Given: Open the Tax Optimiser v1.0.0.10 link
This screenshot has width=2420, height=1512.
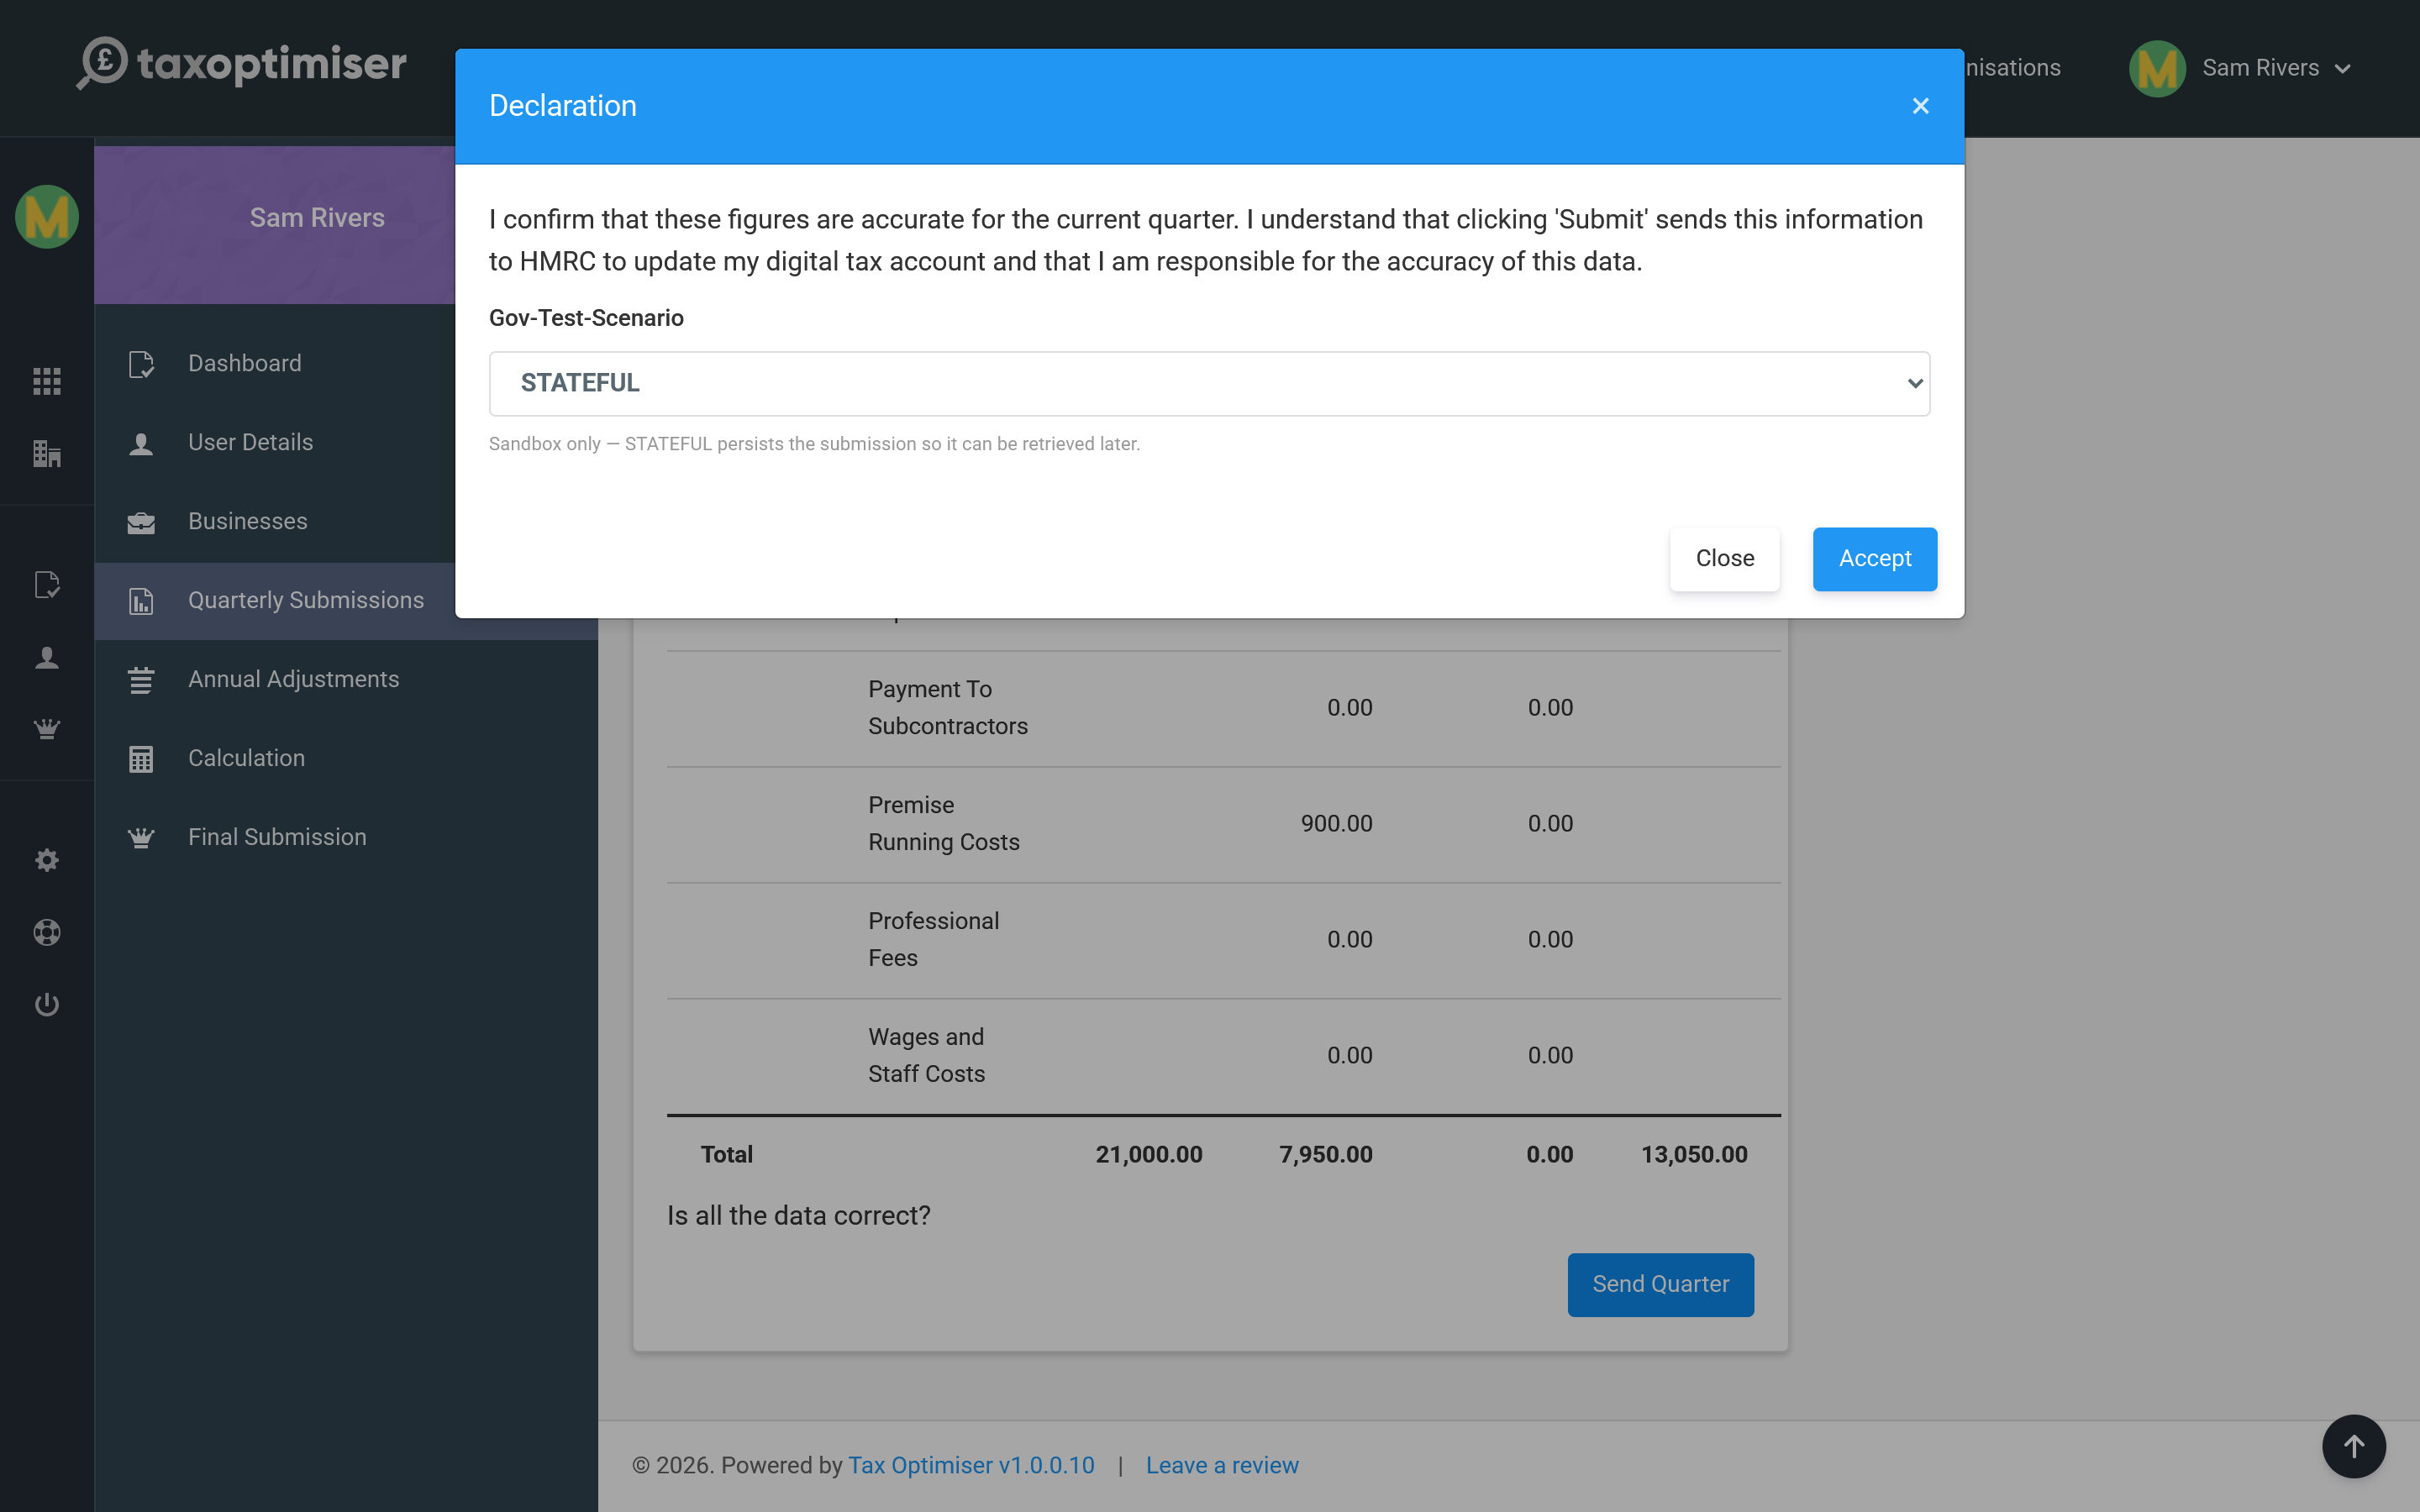Looking at the screenshot, I should [971, 1465].
